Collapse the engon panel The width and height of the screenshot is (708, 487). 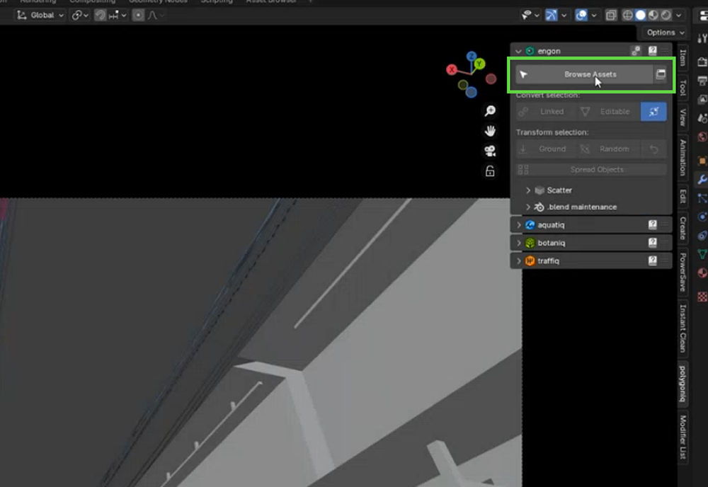tap(518, 51)
